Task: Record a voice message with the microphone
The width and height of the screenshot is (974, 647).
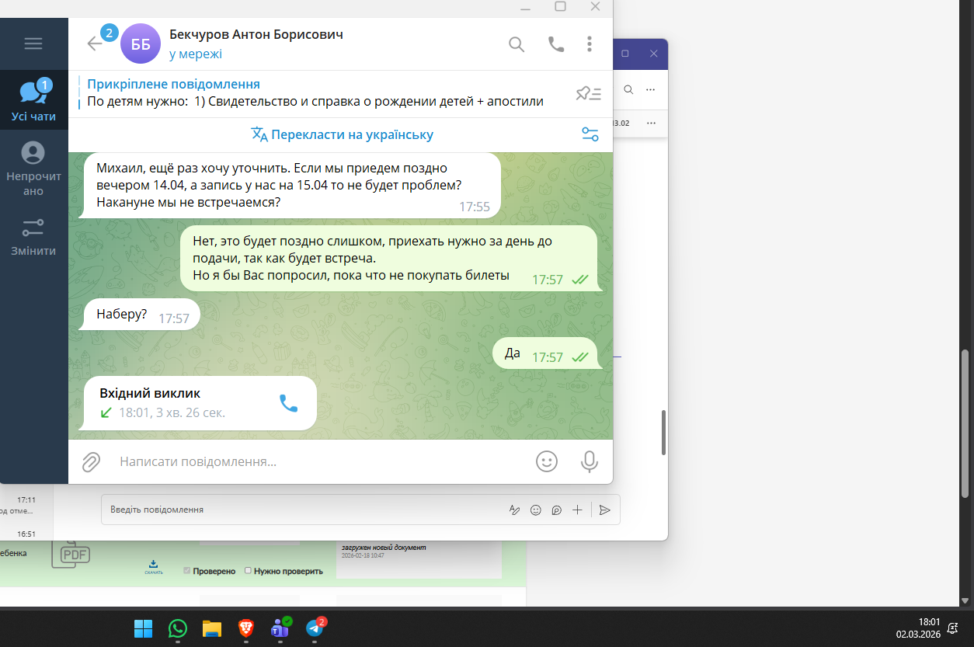Action: [x=590, y=461]
